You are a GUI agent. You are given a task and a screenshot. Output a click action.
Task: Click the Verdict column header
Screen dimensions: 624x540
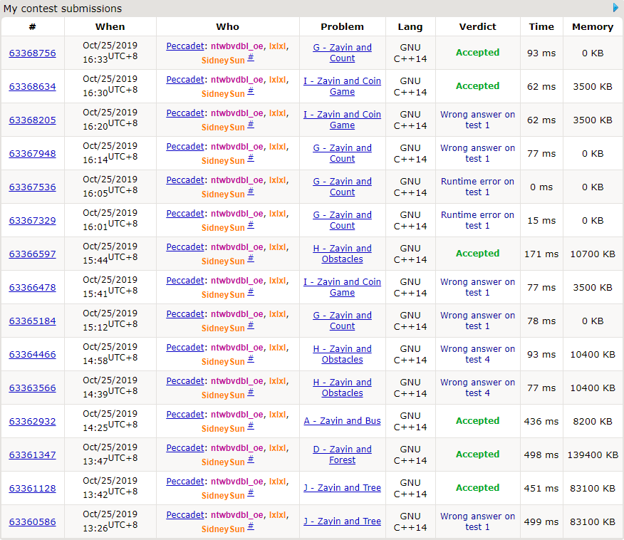[477, 26]
